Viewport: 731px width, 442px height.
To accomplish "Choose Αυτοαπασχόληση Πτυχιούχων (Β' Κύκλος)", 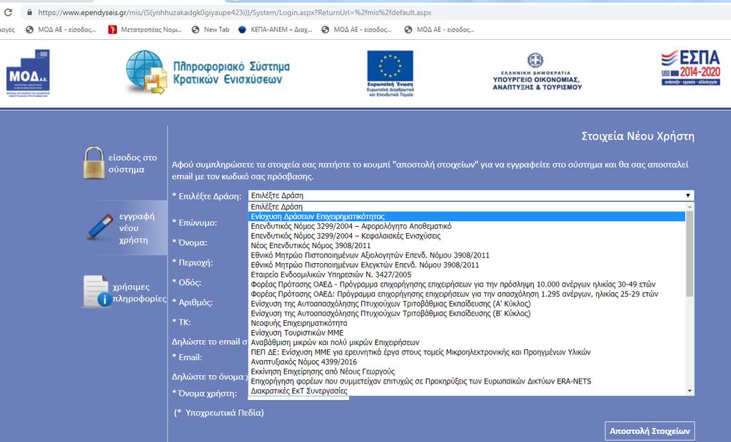I will (467, 314).
